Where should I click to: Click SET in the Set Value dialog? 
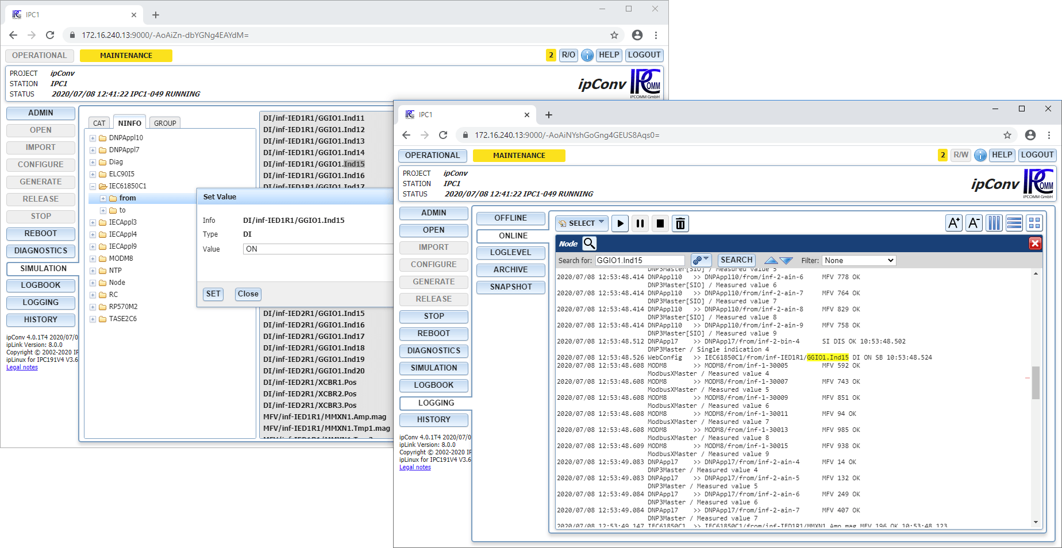pos(213,294)
